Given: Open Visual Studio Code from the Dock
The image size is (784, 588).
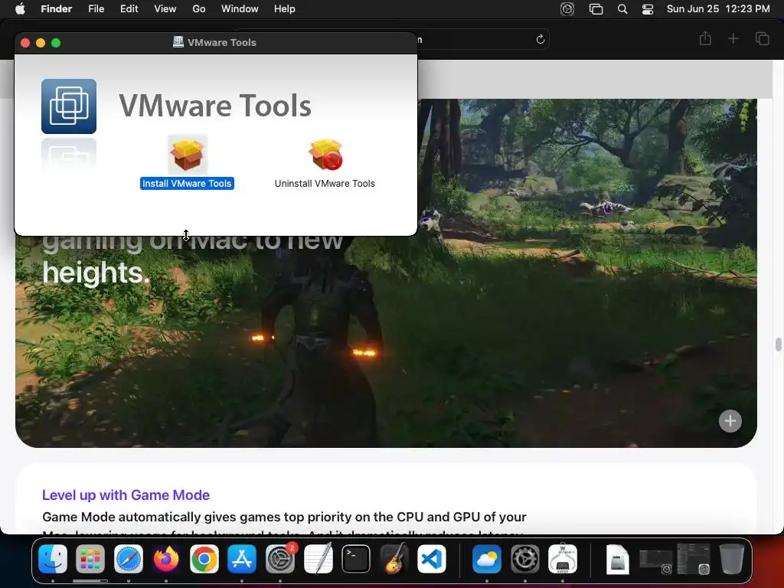Looking at the screenshot, I should tap(432, 558).
